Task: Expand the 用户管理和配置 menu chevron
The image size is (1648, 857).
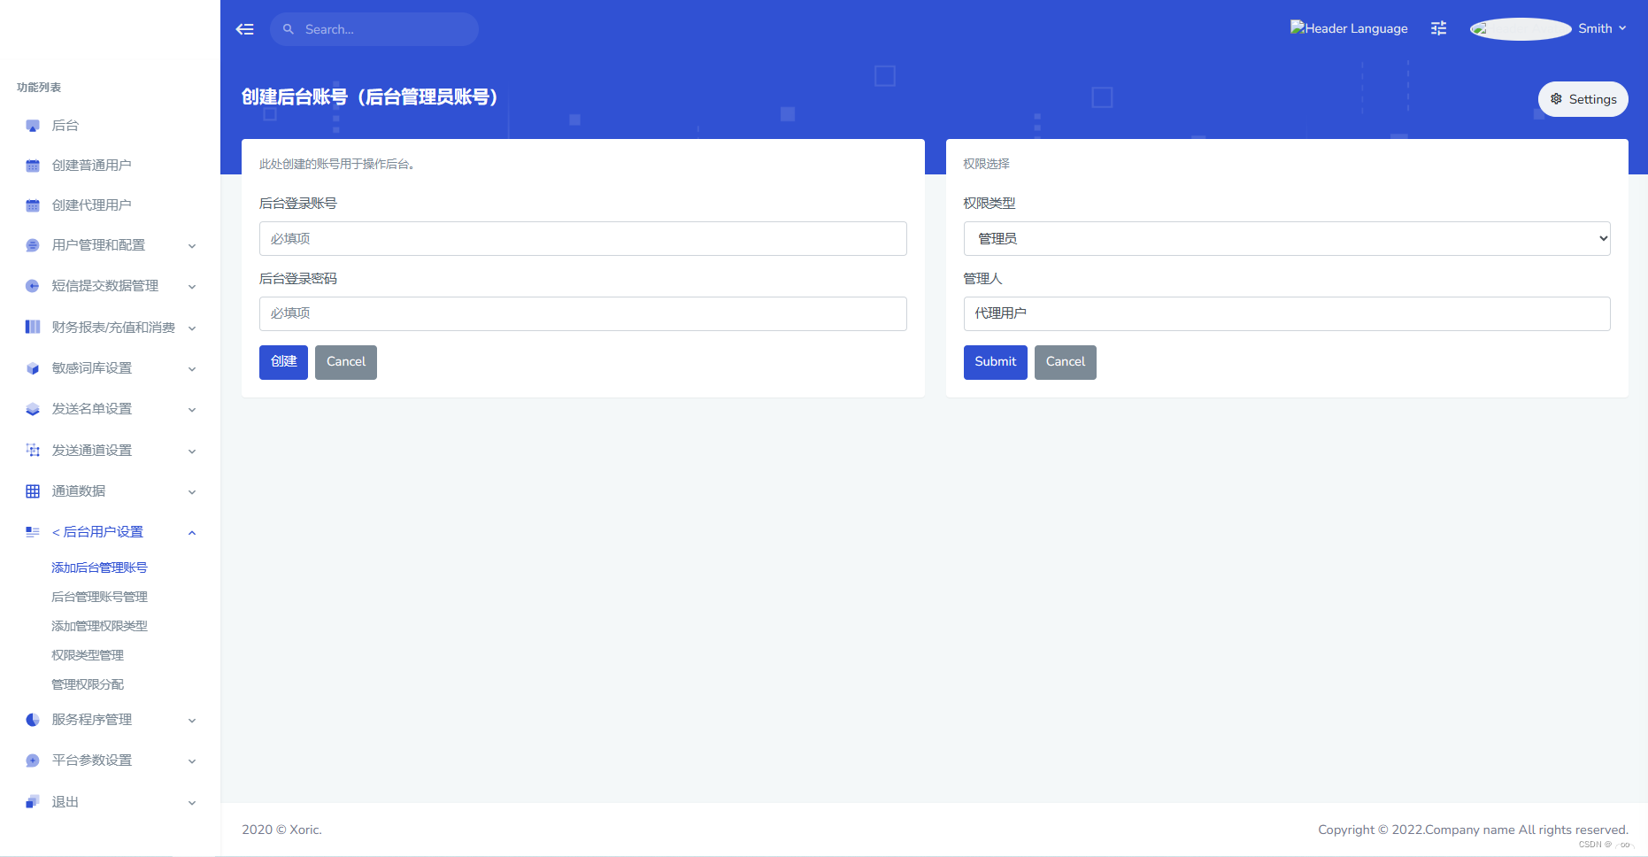Action: click(192, 246)
